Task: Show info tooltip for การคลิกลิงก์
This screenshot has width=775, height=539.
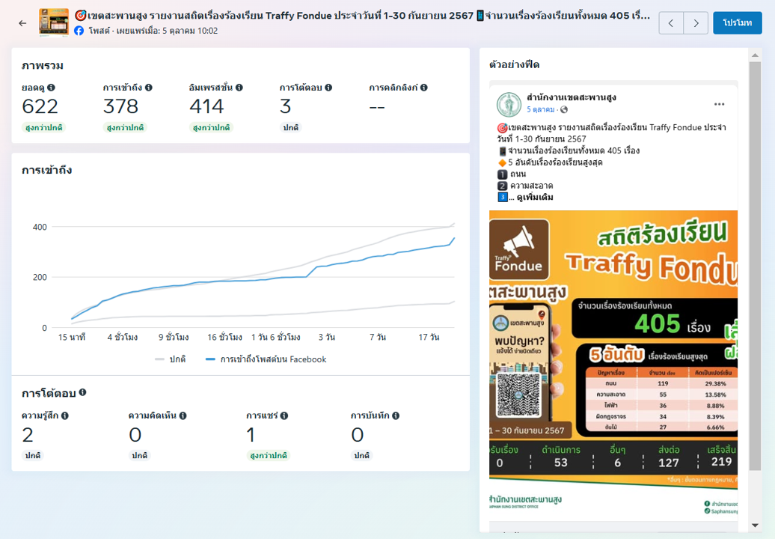Action: point(424,88)
